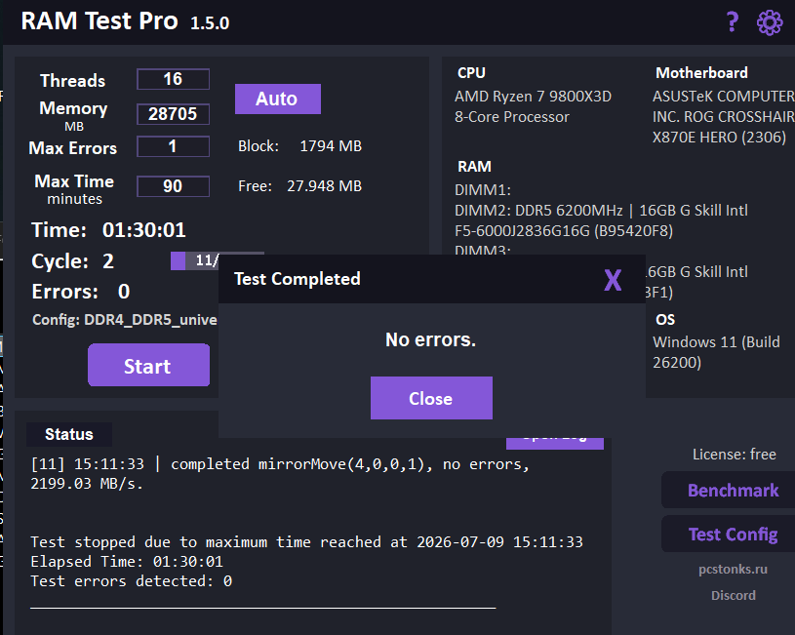
Task: Visit the pcstonks.ru link
Action: [x=733, y=569]
